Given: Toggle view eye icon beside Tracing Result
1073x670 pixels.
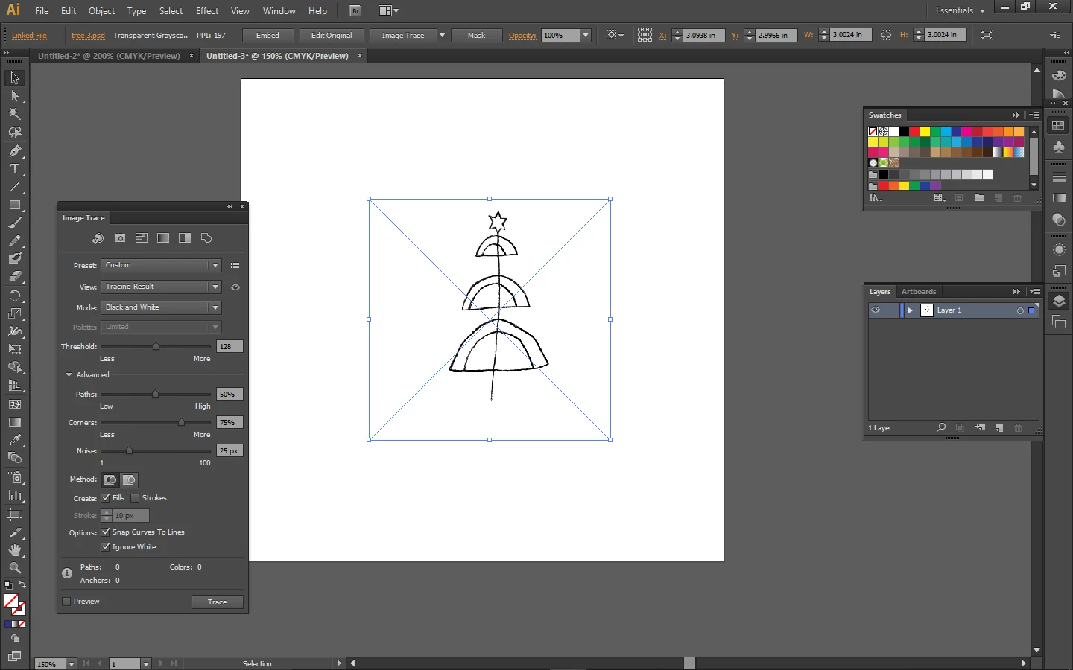Looking at the screenshot, I should click(235, 287).
